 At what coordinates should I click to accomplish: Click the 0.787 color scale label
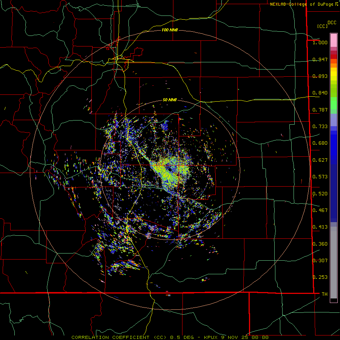pyautogui.click(x=320, y=110)
